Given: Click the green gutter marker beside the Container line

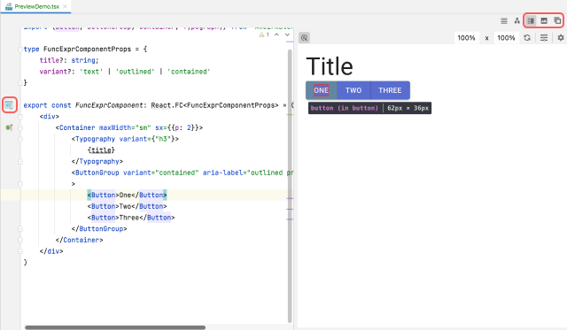Looking at the screenshot, I should tap(9, 127).
